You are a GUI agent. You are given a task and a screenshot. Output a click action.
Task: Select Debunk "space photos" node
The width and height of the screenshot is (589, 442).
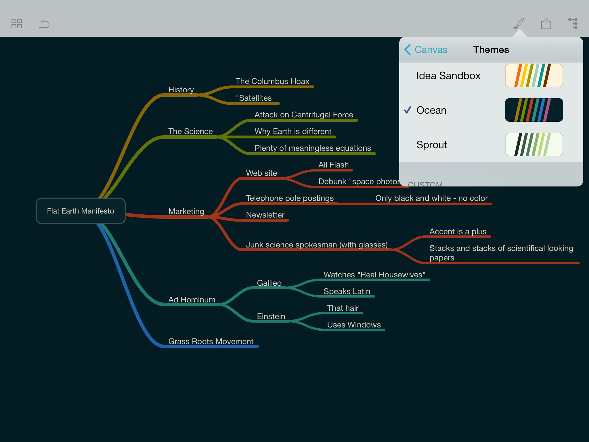pos(359,182)
